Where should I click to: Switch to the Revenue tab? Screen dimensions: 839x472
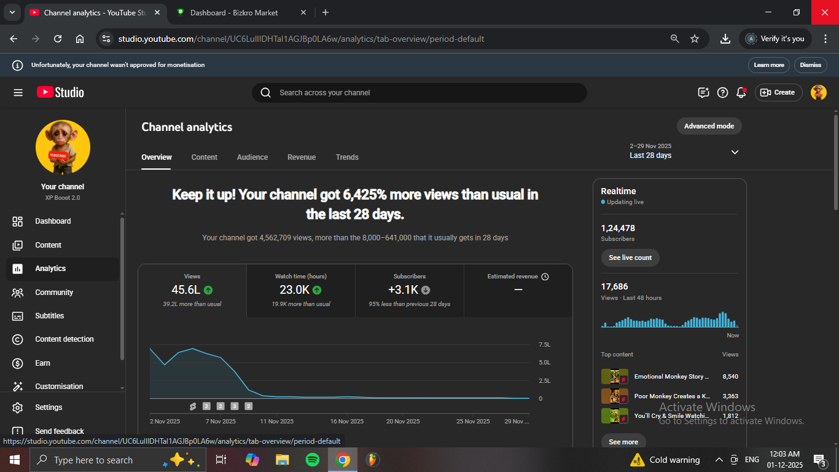point(302,157)
